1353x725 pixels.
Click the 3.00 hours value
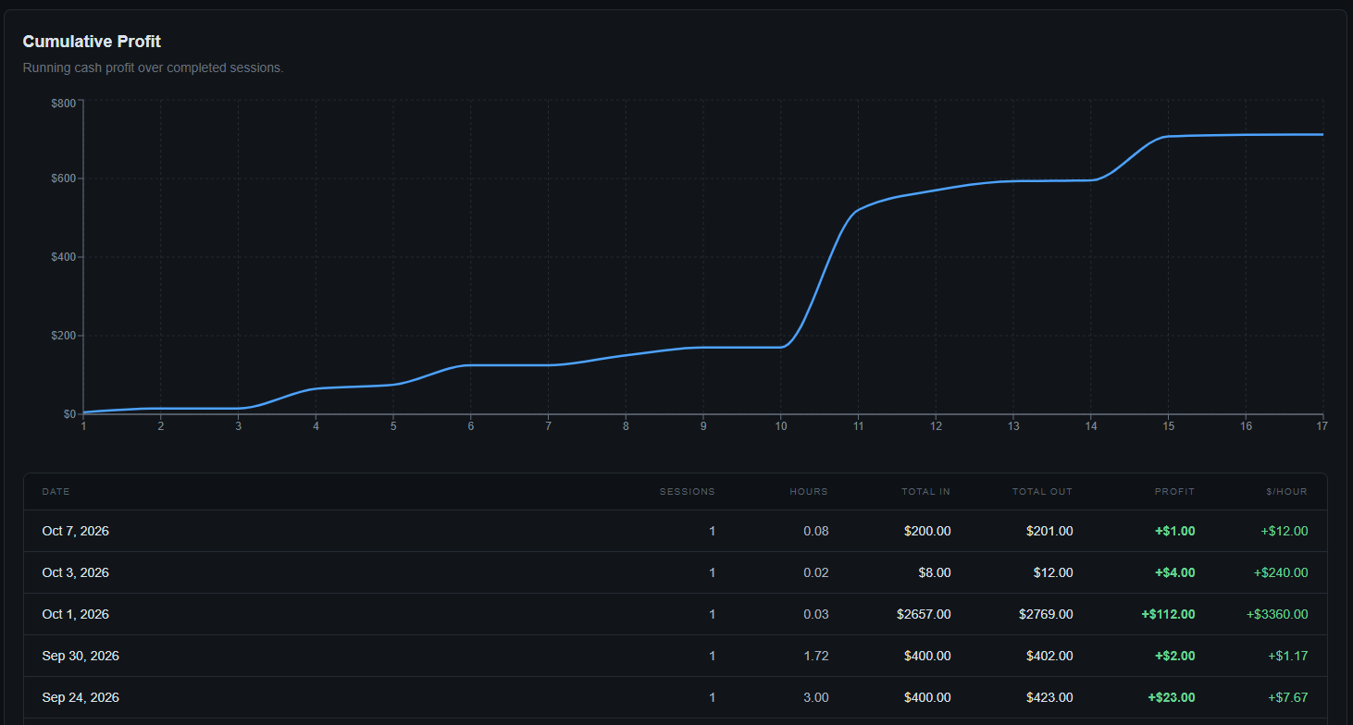tap(816, 697)
